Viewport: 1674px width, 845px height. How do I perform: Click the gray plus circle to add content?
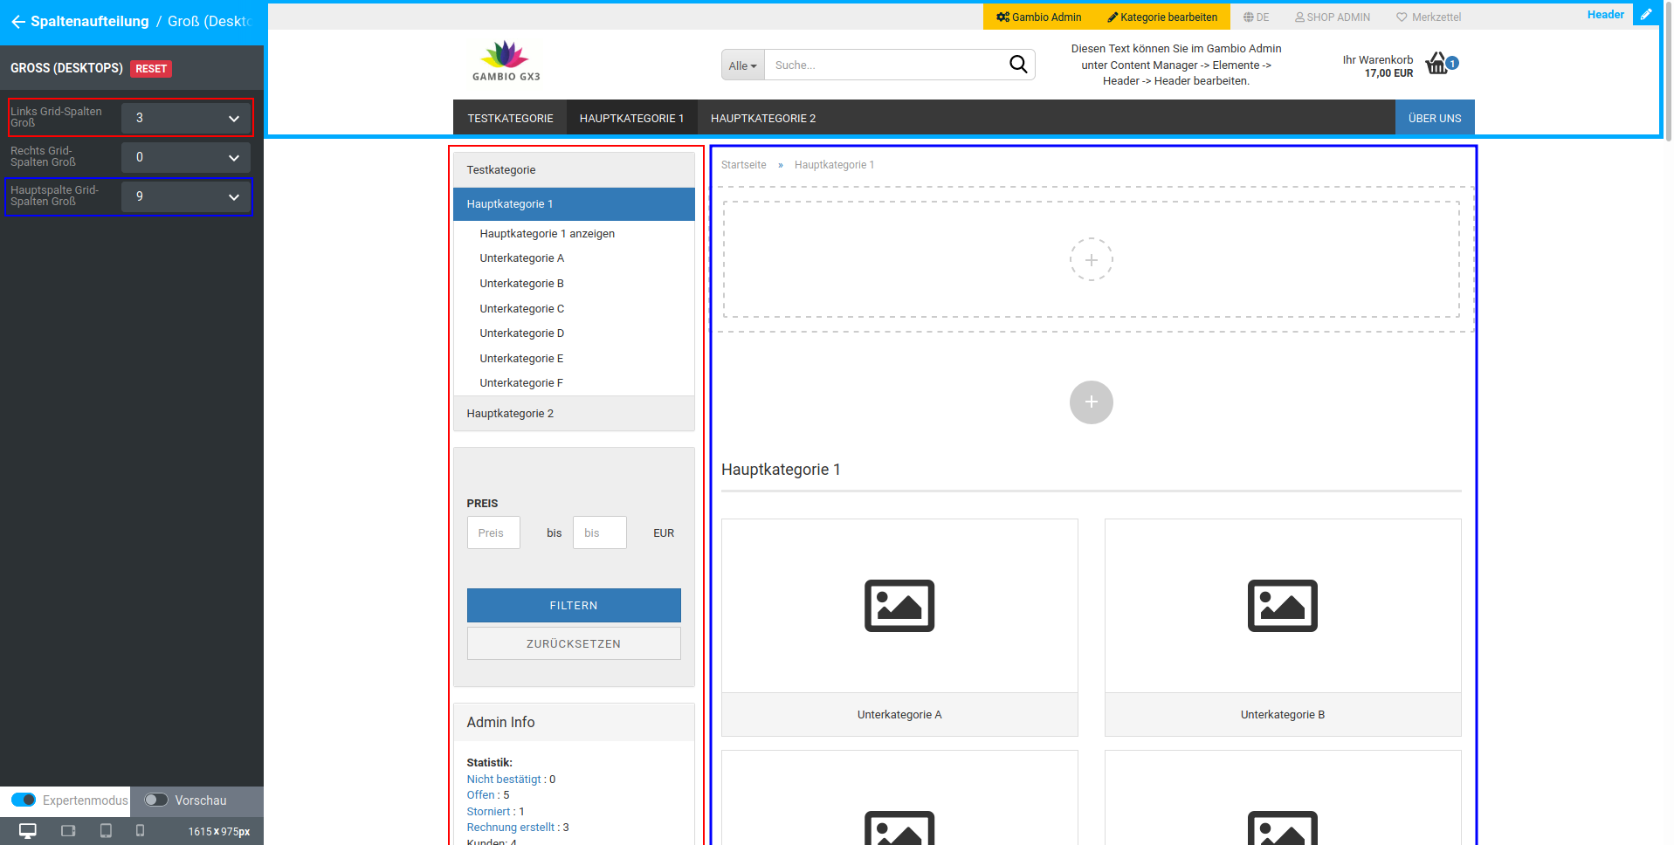tap(1091, 402)
